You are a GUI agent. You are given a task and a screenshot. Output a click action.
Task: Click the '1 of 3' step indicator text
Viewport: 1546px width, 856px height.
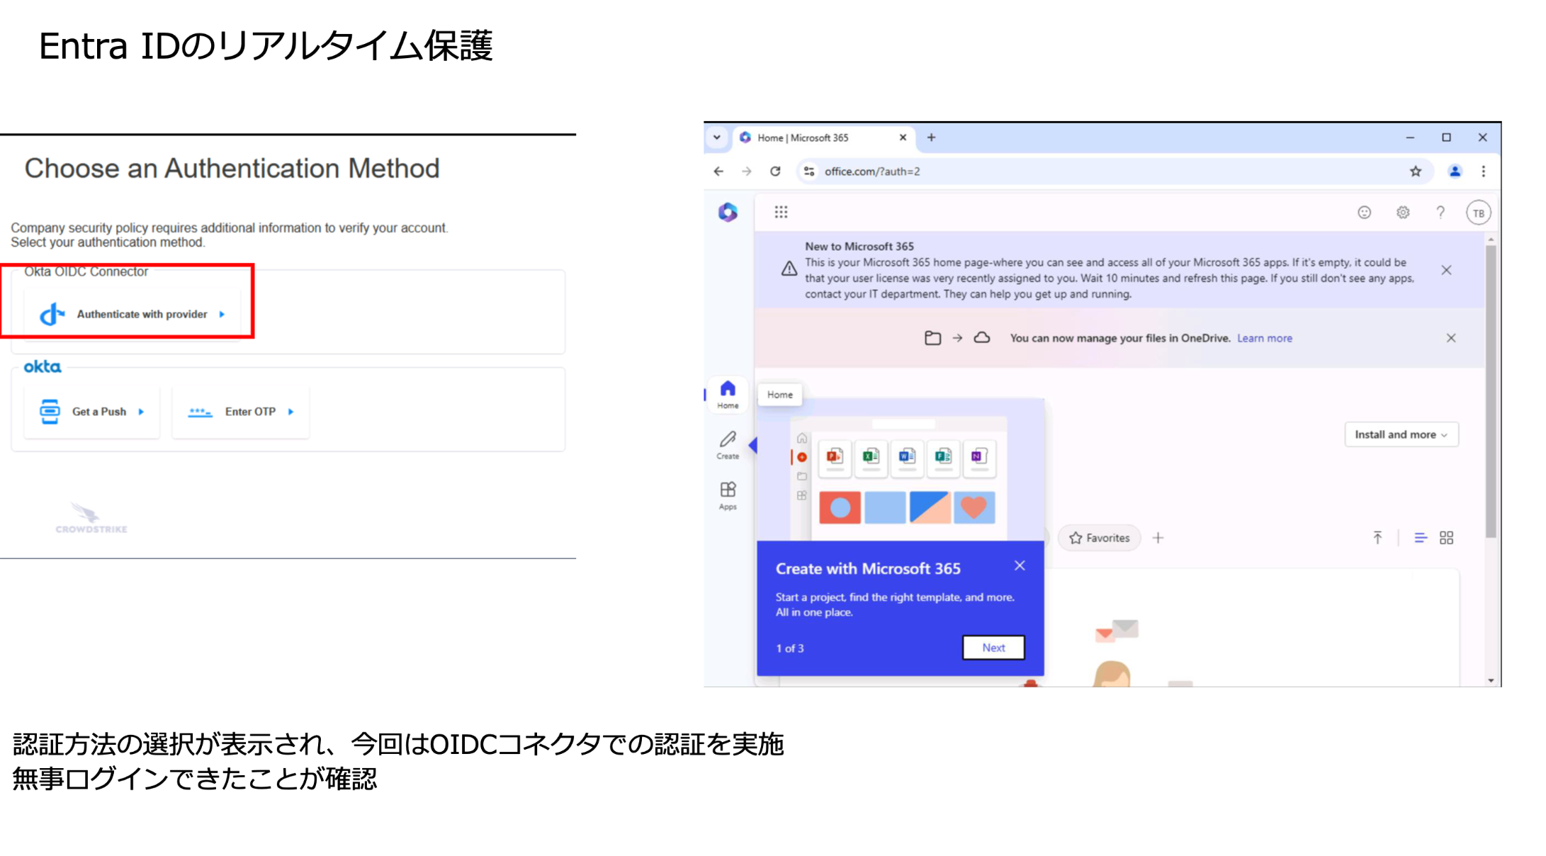coord(790,648)
